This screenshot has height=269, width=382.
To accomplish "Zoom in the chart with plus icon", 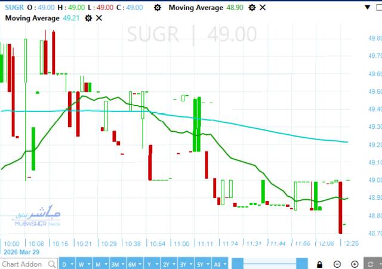I will click(355, 264).
